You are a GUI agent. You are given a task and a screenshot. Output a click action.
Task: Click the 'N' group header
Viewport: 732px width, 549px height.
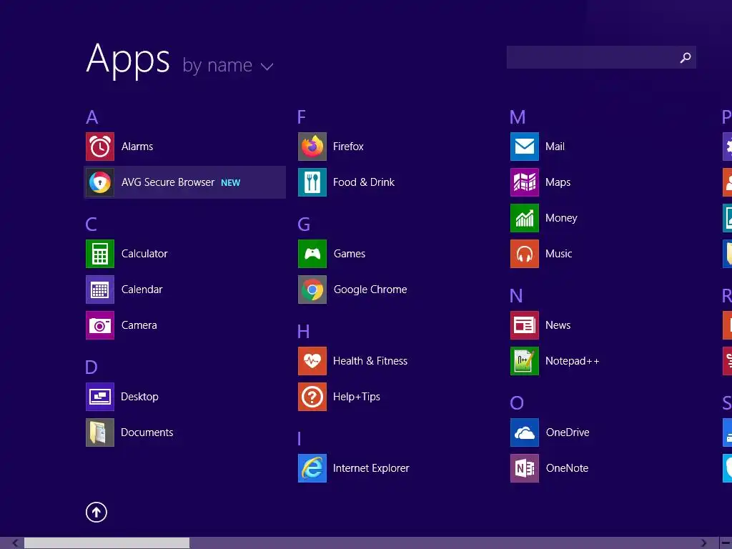tap(516, 296)
